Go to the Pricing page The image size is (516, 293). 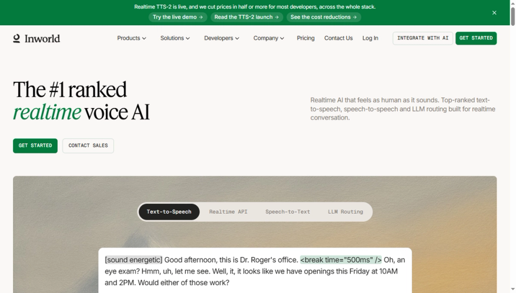coord(305,38)
